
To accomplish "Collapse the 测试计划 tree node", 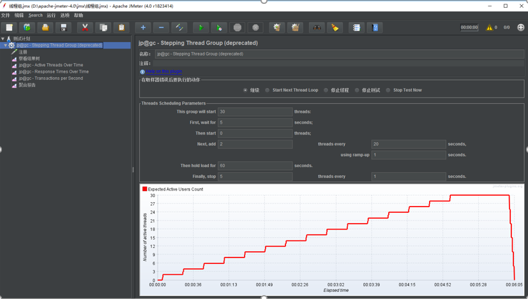I will pyautogui.click(x=3, y=39).
